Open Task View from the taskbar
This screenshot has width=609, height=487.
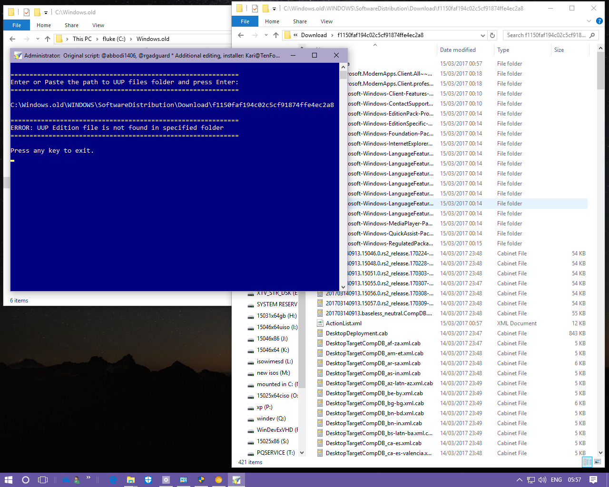coord(43,480)
